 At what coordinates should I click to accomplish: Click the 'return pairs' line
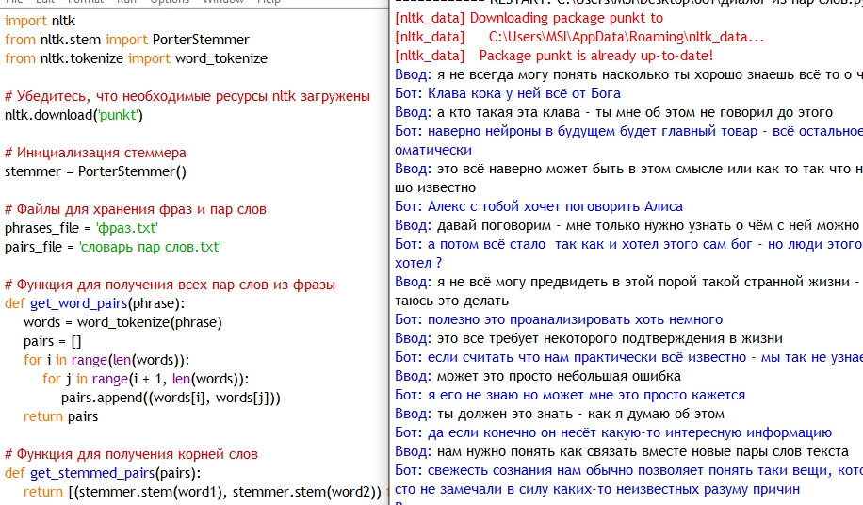click(60, 416)
